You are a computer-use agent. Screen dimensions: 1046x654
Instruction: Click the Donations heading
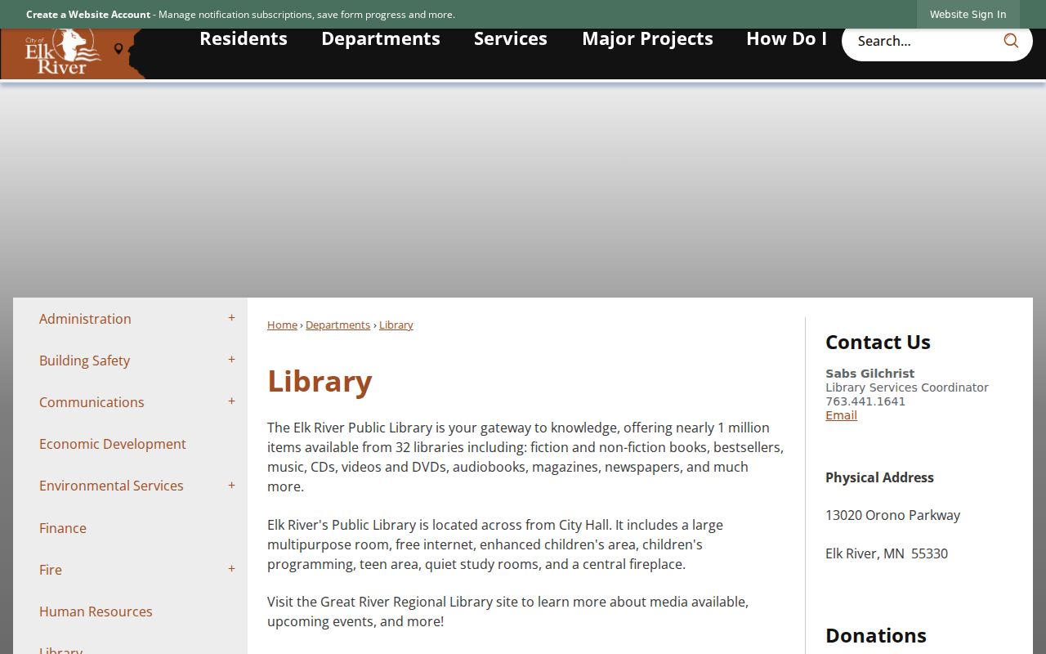[876, 635]
